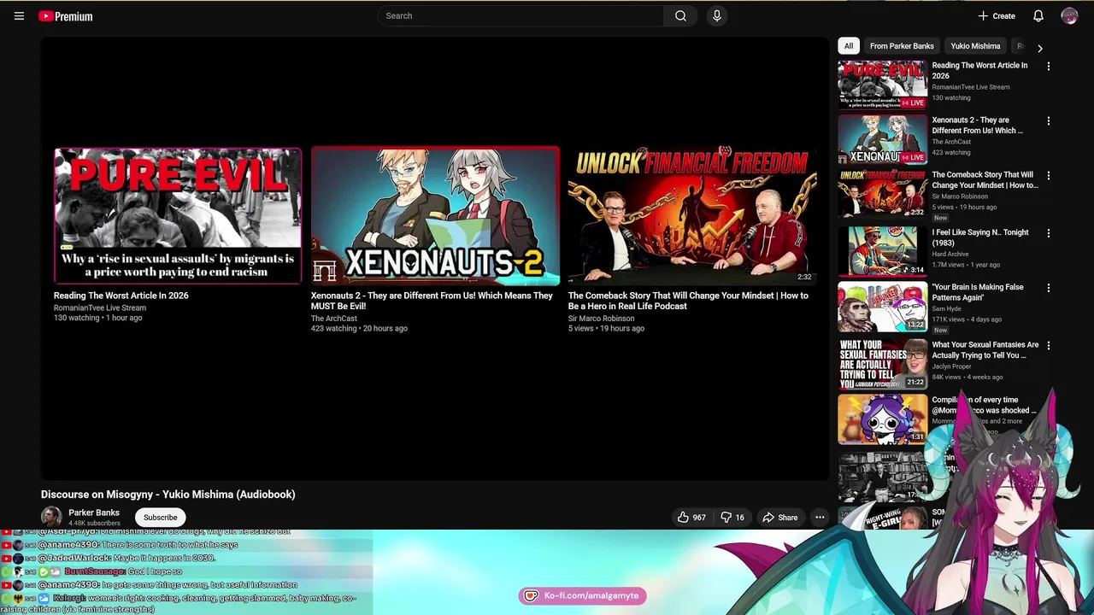This screenshot has height=615, width=1094.
Task: Open Parker Banks channel name link
Action: tap(94, 512)
